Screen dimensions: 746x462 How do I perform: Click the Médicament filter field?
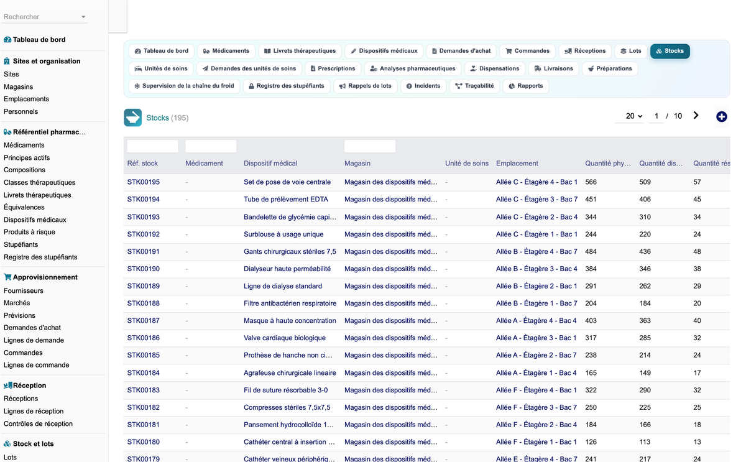click(x=211, y=146)
